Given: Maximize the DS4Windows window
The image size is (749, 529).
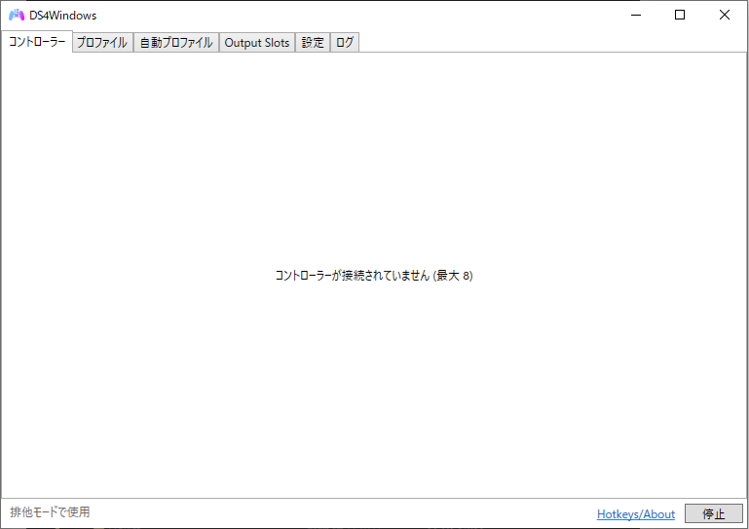Looking at the screenshot, I should [x=680, y=15].
